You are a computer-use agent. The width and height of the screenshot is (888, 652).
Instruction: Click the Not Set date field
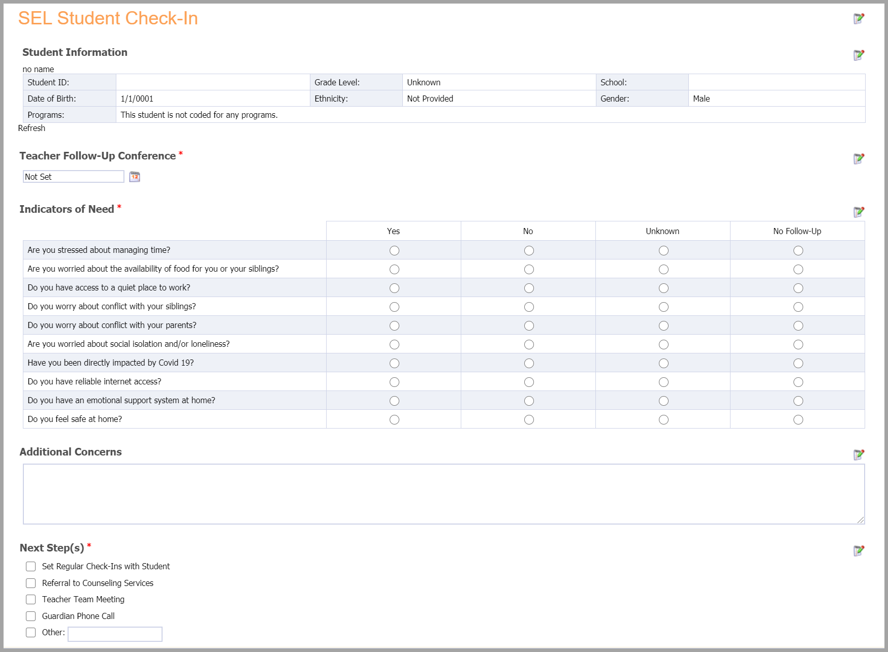coord(74,177)
